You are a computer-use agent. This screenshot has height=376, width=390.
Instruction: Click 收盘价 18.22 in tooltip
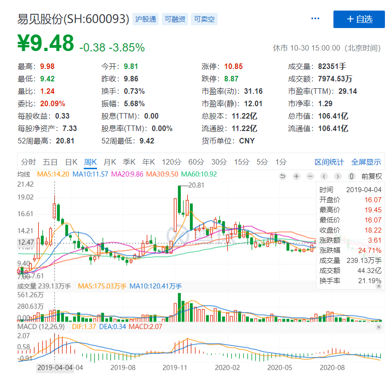click(x=350, y=230)
